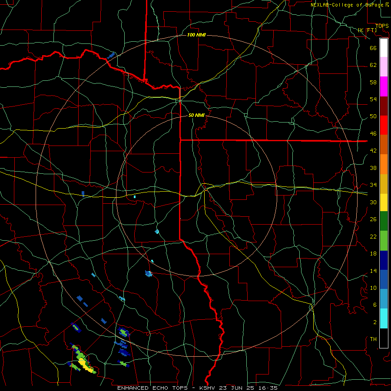This screenshot has height=391, width=391.
Task: Click the white swatch in the tops legend
Action: (x=384, y=48)
